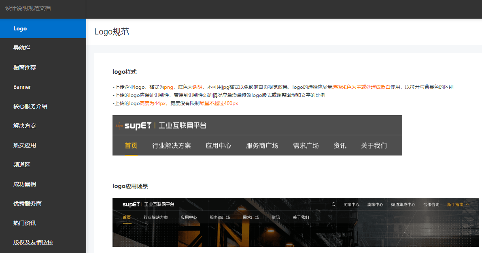Click 行业解决方案 in small scene preview navbar
This screenshot has width=482, height=253.
[156, 217]
